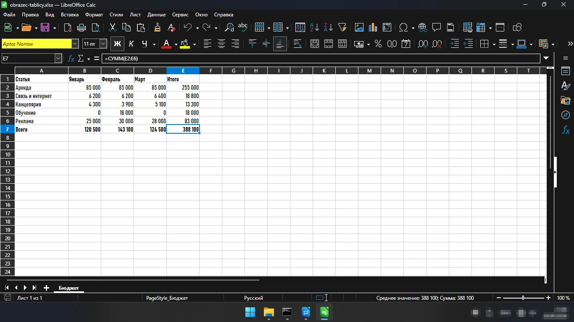Click the Save document icon
Image resolution: width=574 pixels, height=322 pixels.
(45, 28)
